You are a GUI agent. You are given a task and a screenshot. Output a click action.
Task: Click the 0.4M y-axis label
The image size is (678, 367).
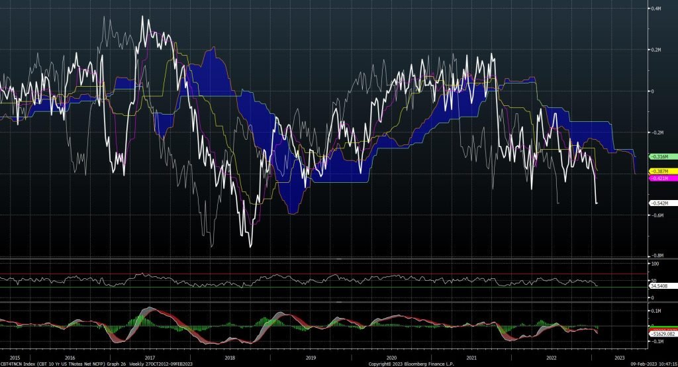tap(656, 9)
